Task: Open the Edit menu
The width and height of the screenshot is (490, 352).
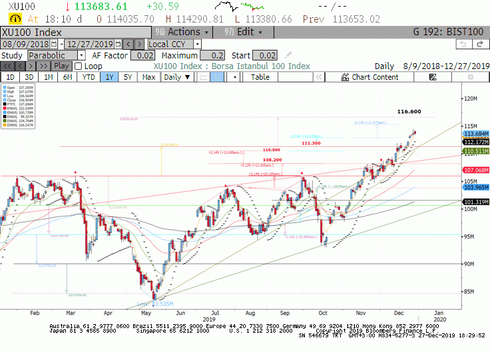Action: click(x=244, y=32)
